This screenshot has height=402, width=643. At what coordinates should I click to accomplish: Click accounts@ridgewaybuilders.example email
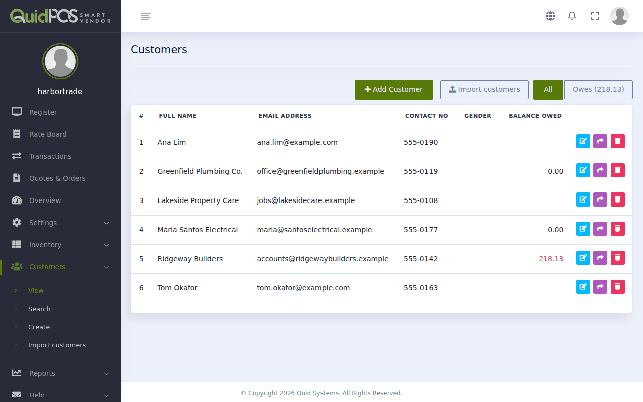323,259
